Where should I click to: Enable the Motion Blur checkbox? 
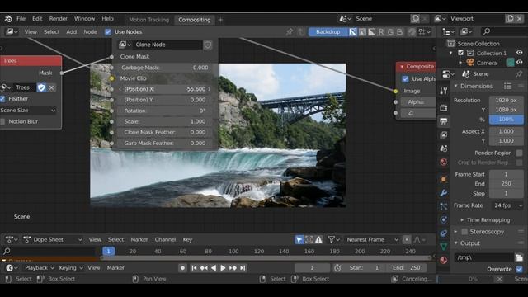tap(2, 121)
